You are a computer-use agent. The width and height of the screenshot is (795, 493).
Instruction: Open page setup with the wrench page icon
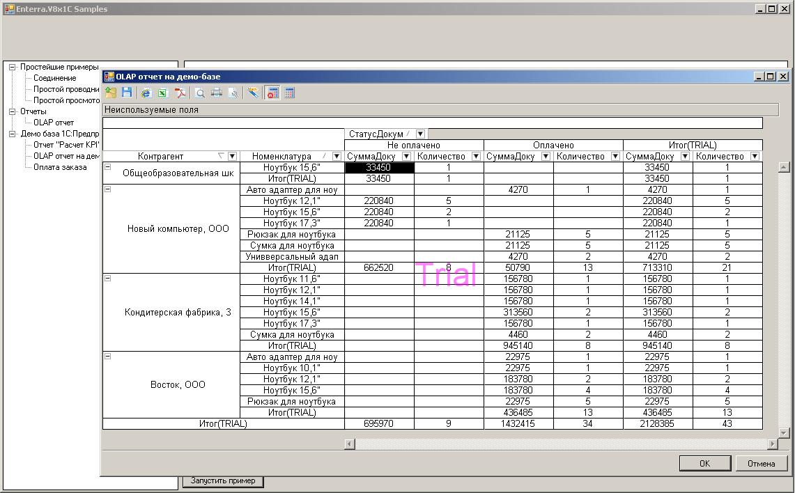pos(233,93)
